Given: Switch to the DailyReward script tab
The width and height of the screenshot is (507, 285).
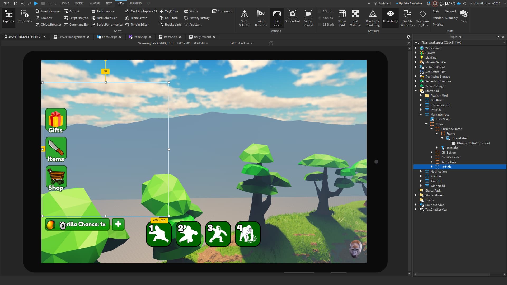Looking at the screenshot, I should pyautogui.click(x=202, y=37).
